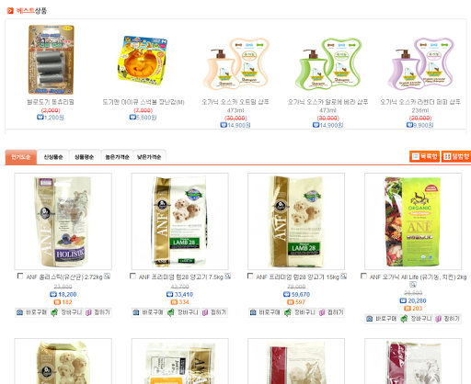
Task: Switch to 목록형 list view
Action: tap(424, 156)
